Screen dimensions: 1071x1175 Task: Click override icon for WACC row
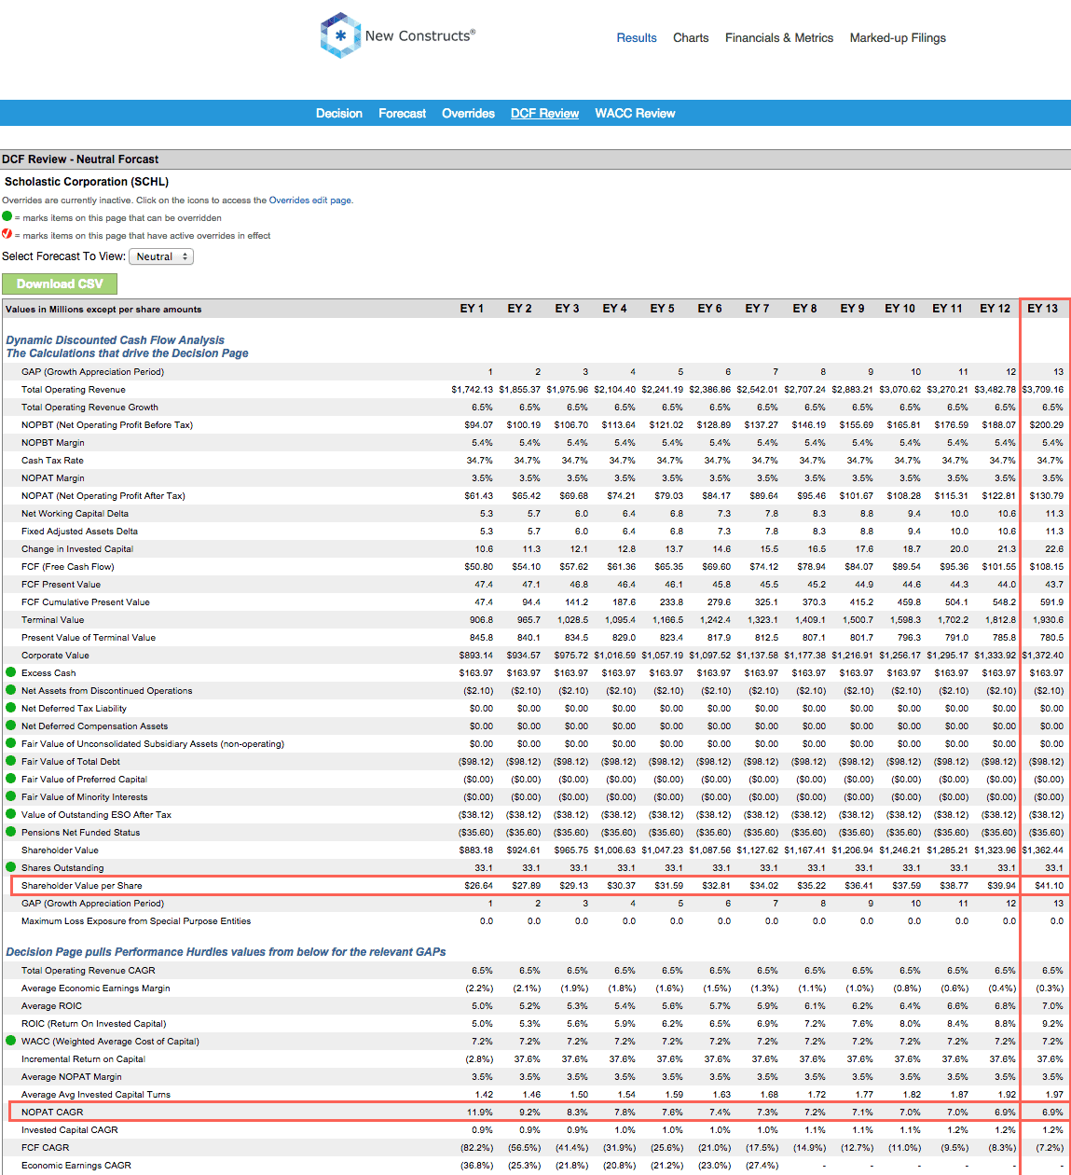coord(11,1041)
